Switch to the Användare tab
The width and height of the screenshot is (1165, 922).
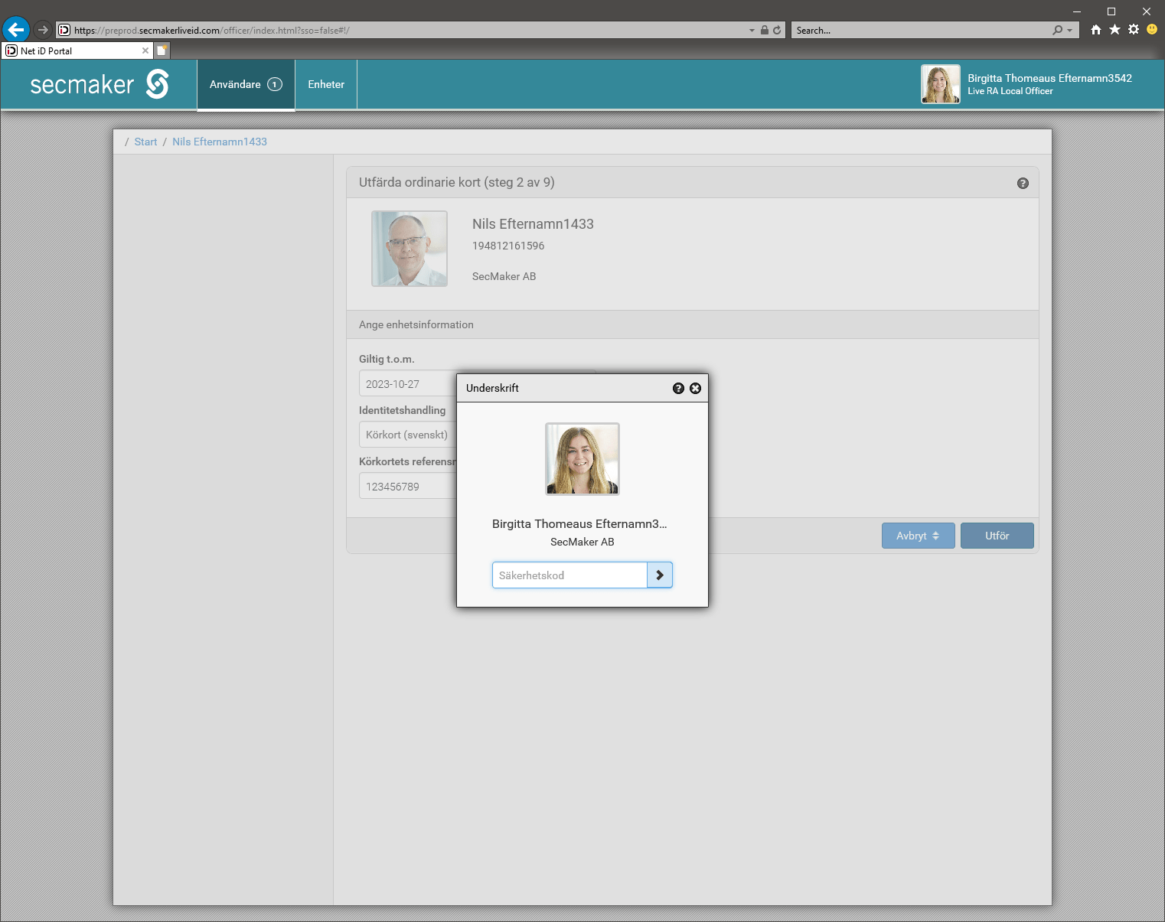coord(246,84)
